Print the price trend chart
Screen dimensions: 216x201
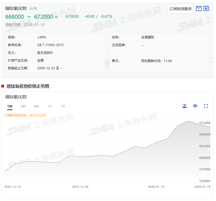[x=195, y=106]
